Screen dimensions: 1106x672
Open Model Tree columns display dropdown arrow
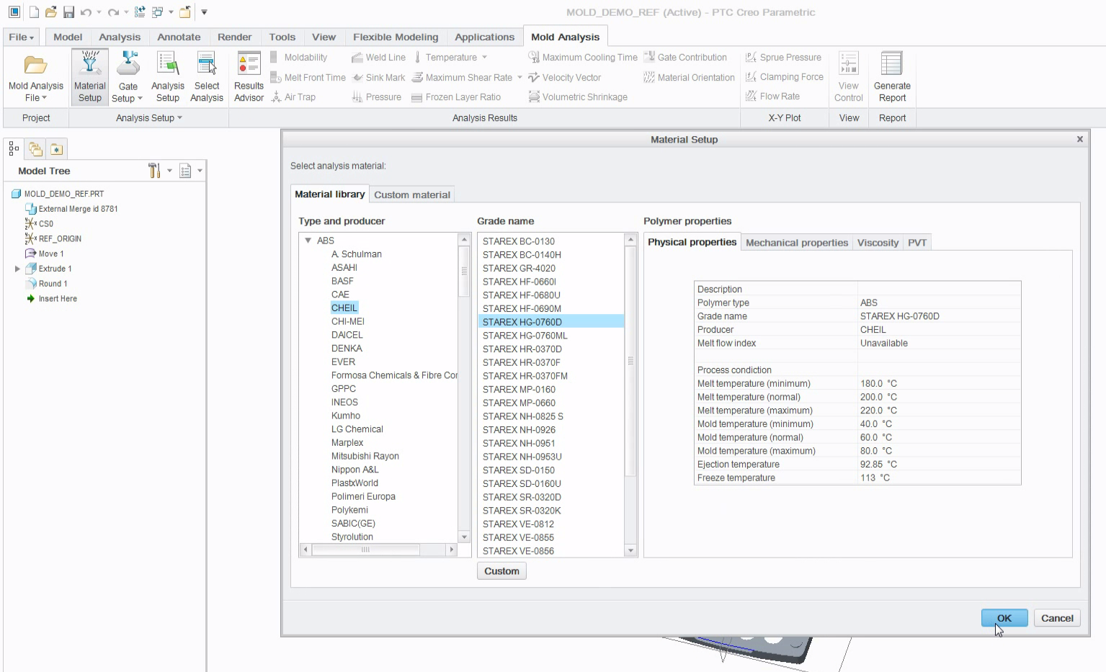pyautogui.click(x=200, y=171)
